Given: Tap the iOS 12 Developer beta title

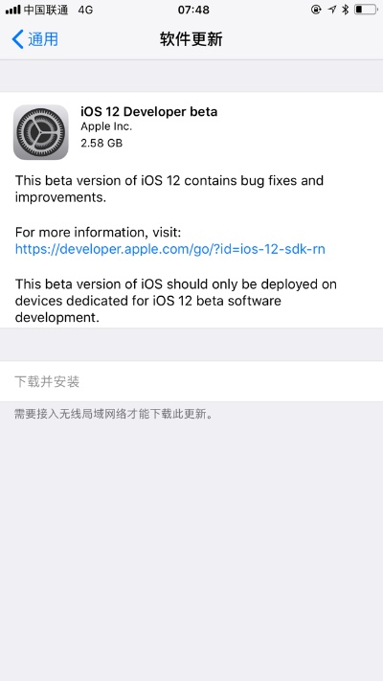Looking at the screenshot, I should coord(149,112).
